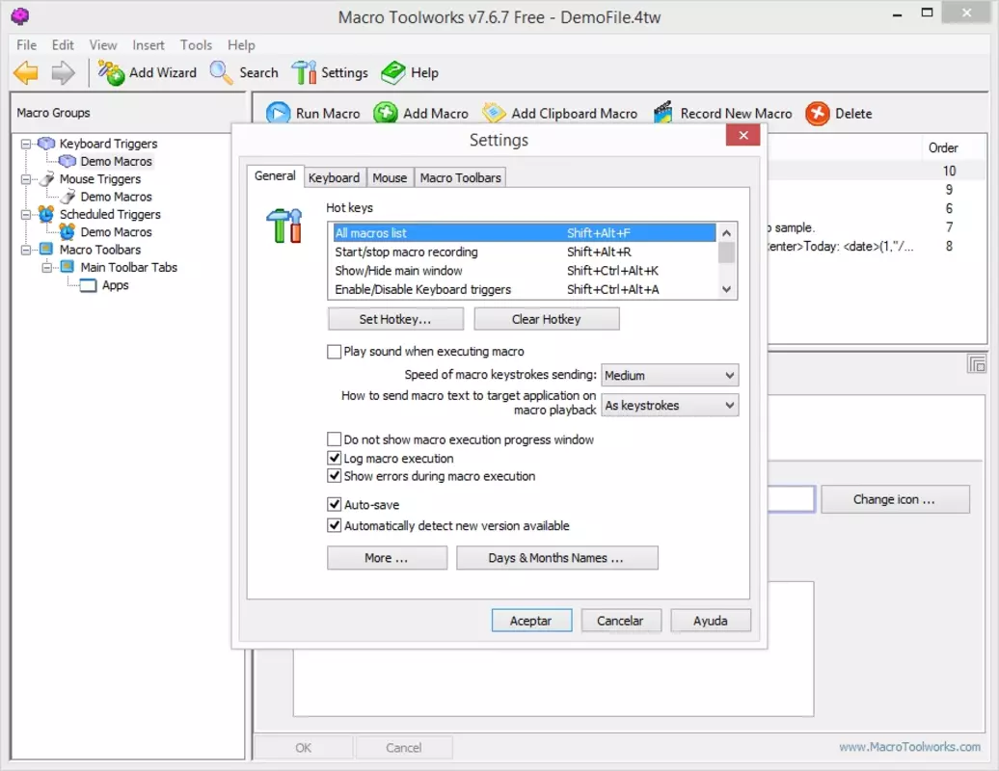Viewport: 999px width, 771px height.
Task: Enable Play sound when executing macro
Action: [x=334, y=352]
